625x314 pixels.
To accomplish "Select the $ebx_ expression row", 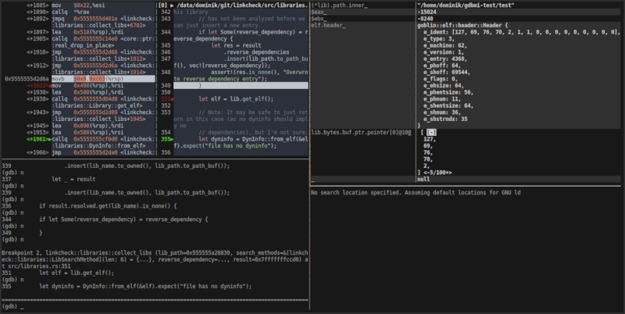I will pyautogui.click(x=319, y=19).
